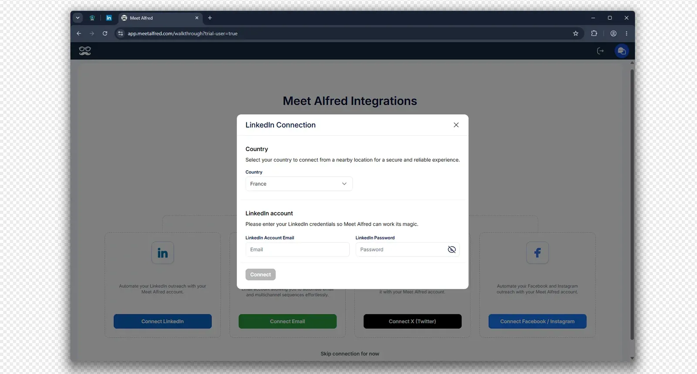Open a new browser tab
Viewport: 697px width, 374px height.
pos(210,18)
